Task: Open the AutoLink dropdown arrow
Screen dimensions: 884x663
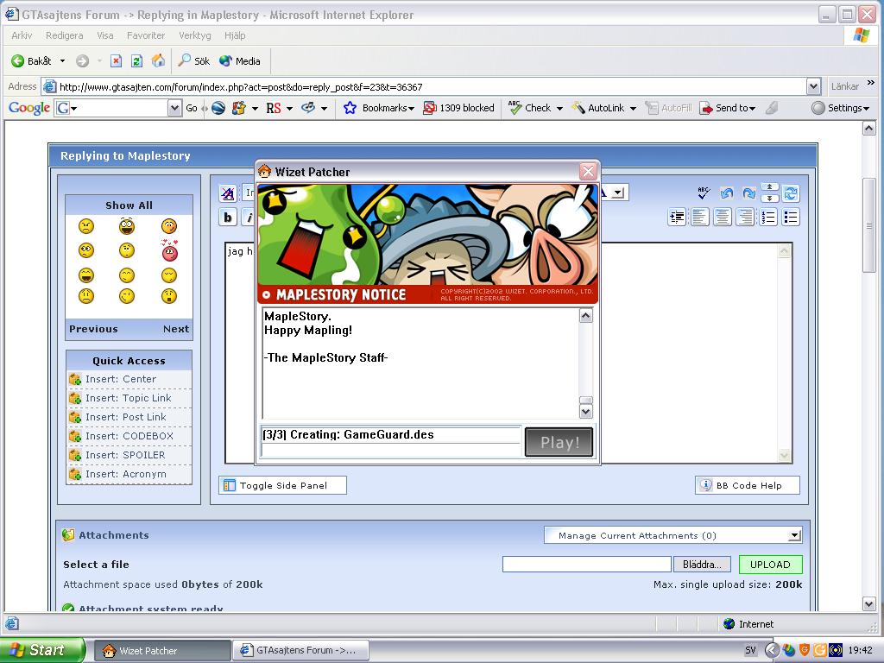Action: click(633, 108)
